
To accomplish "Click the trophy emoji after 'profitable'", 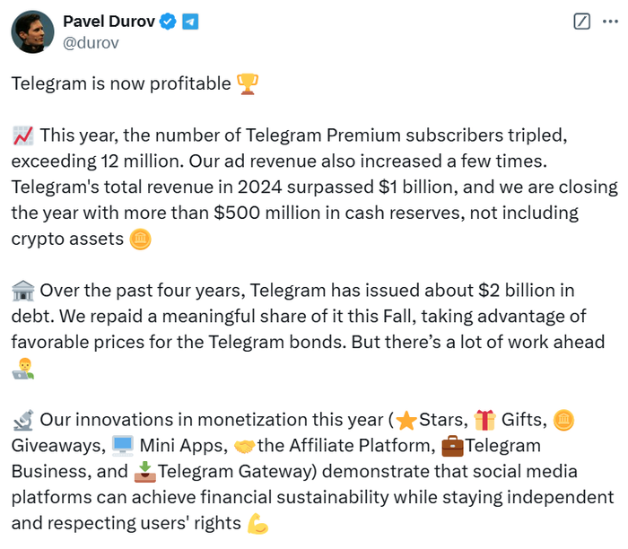I will point(247,84).
